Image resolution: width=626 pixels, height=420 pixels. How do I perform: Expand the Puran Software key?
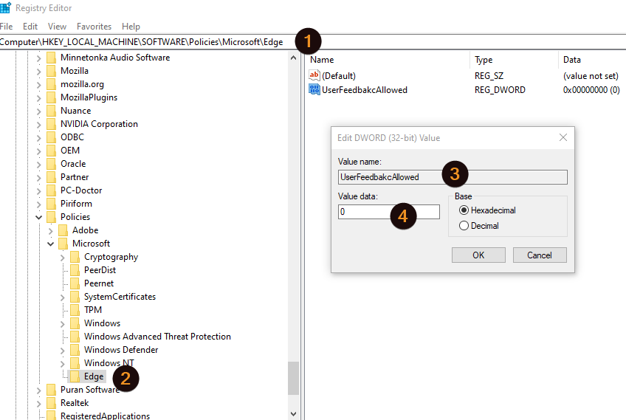click(38, 390)
